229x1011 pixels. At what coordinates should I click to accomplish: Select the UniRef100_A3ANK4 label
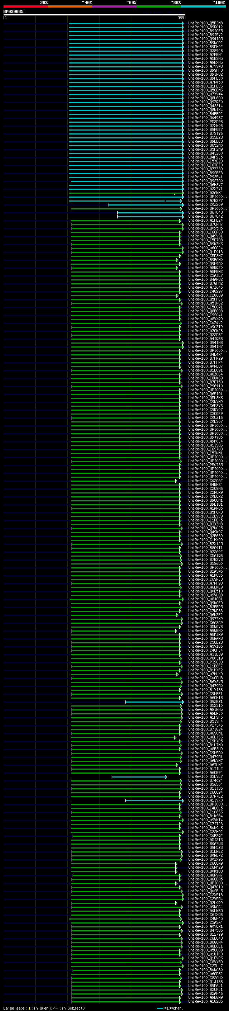(205, 193)
